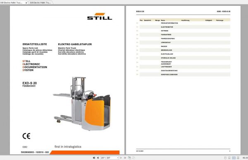Click the CE mark on the cover
The image size is (248, 160).
point(26,136)
